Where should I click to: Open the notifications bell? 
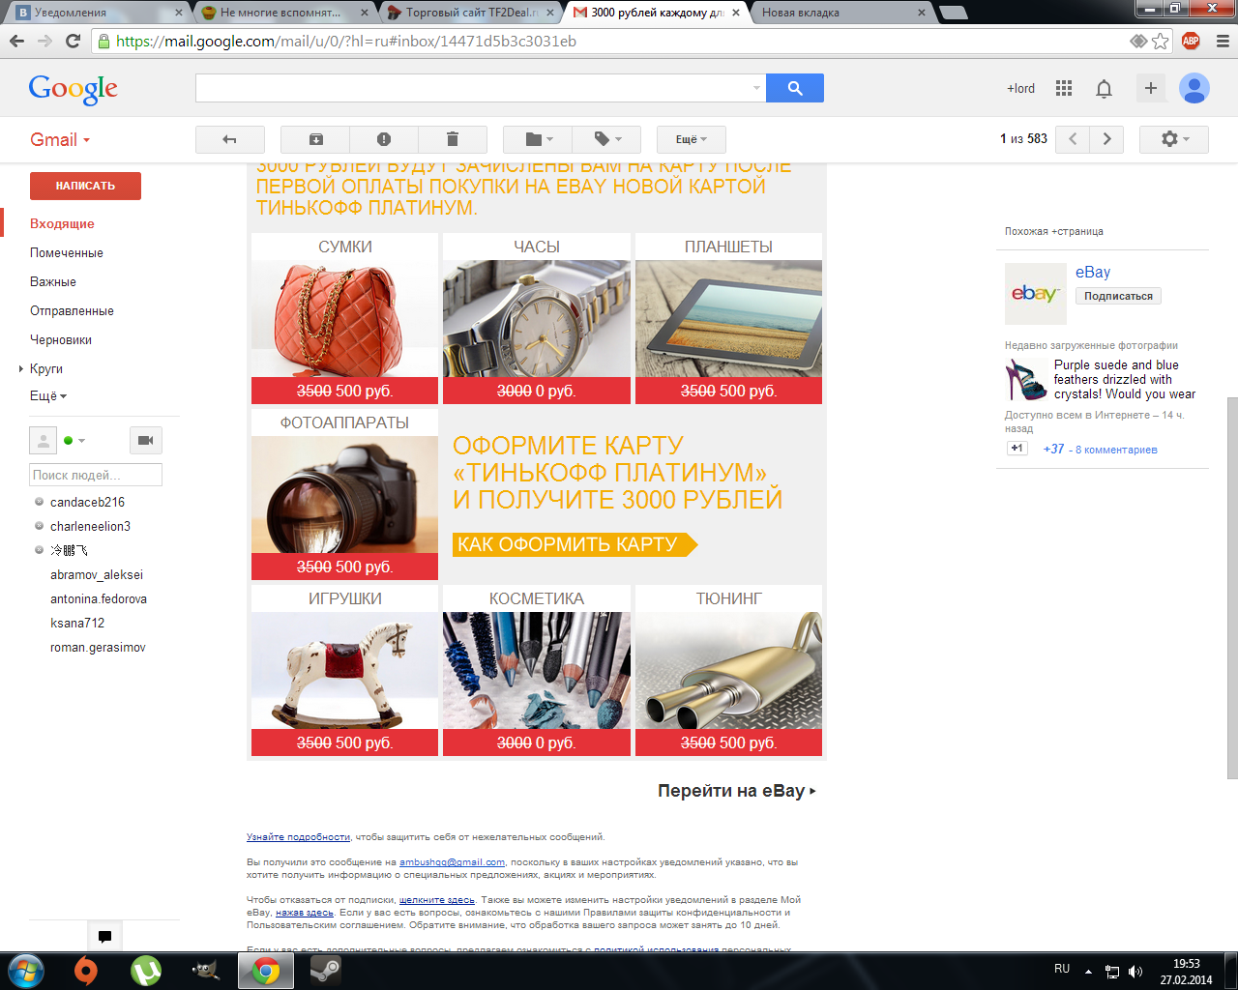coord(1104,89)
